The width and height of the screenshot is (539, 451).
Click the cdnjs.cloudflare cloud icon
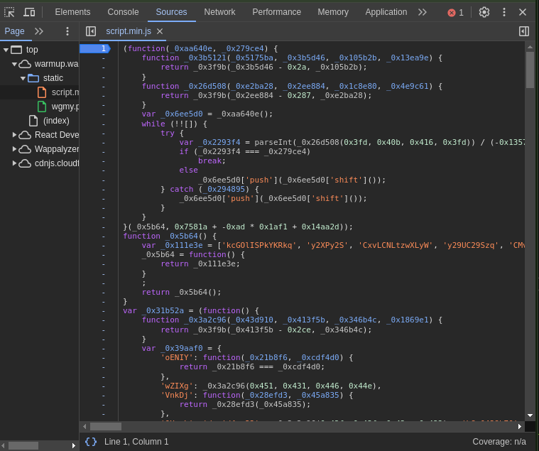click(25, 163)
